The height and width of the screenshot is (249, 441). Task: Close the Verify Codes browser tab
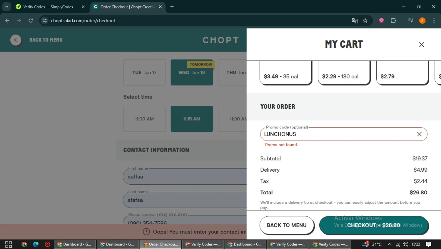[x=83, y=7]
